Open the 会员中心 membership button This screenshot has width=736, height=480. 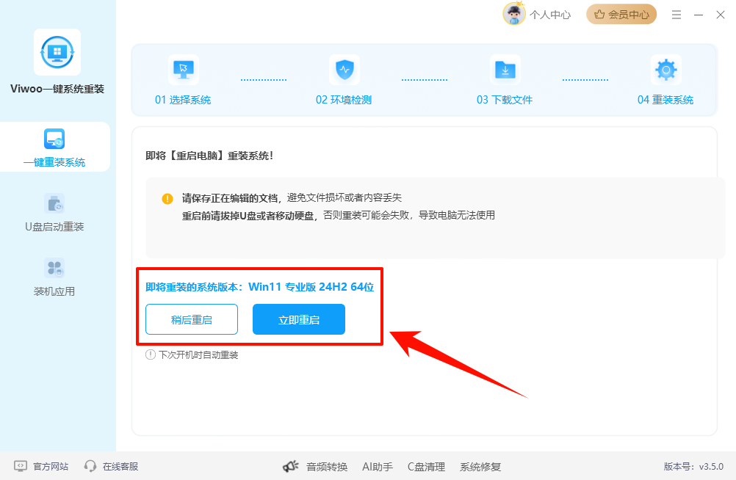[x=621, y=15]
